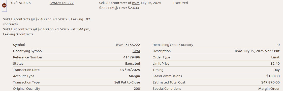This screenshot has width=283, height=91.
Task: Open IWM2515S222 link in the Symbol row
Action: [x=128, y=45]
